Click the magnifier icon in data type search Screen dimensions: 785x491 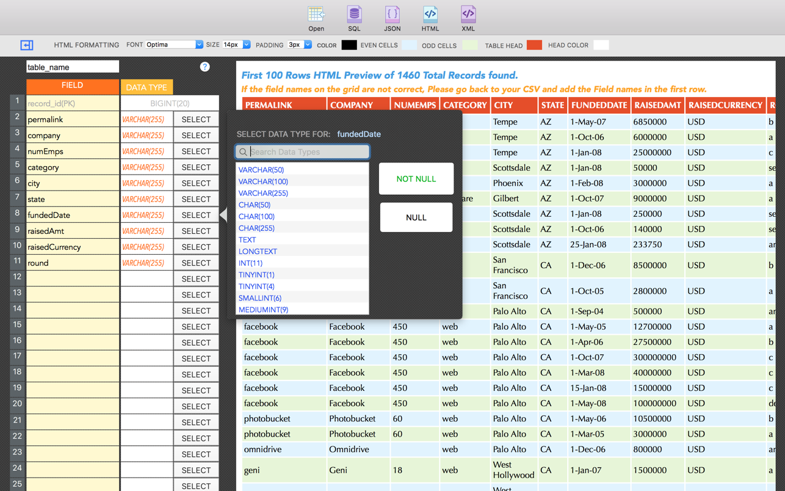point(243,152)
